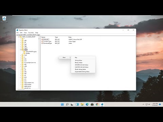This screenshot has height=122, width=163.
Task: Open the Windows Start menu
Action: pyautogui.click(x=62, y=104)
